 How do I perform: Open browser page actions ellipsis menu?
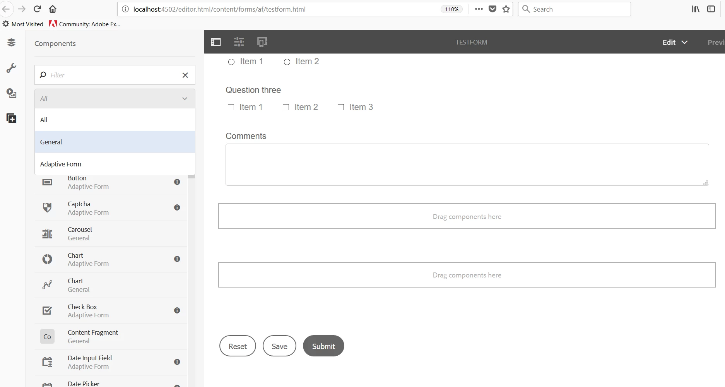(x=479, y=9)
